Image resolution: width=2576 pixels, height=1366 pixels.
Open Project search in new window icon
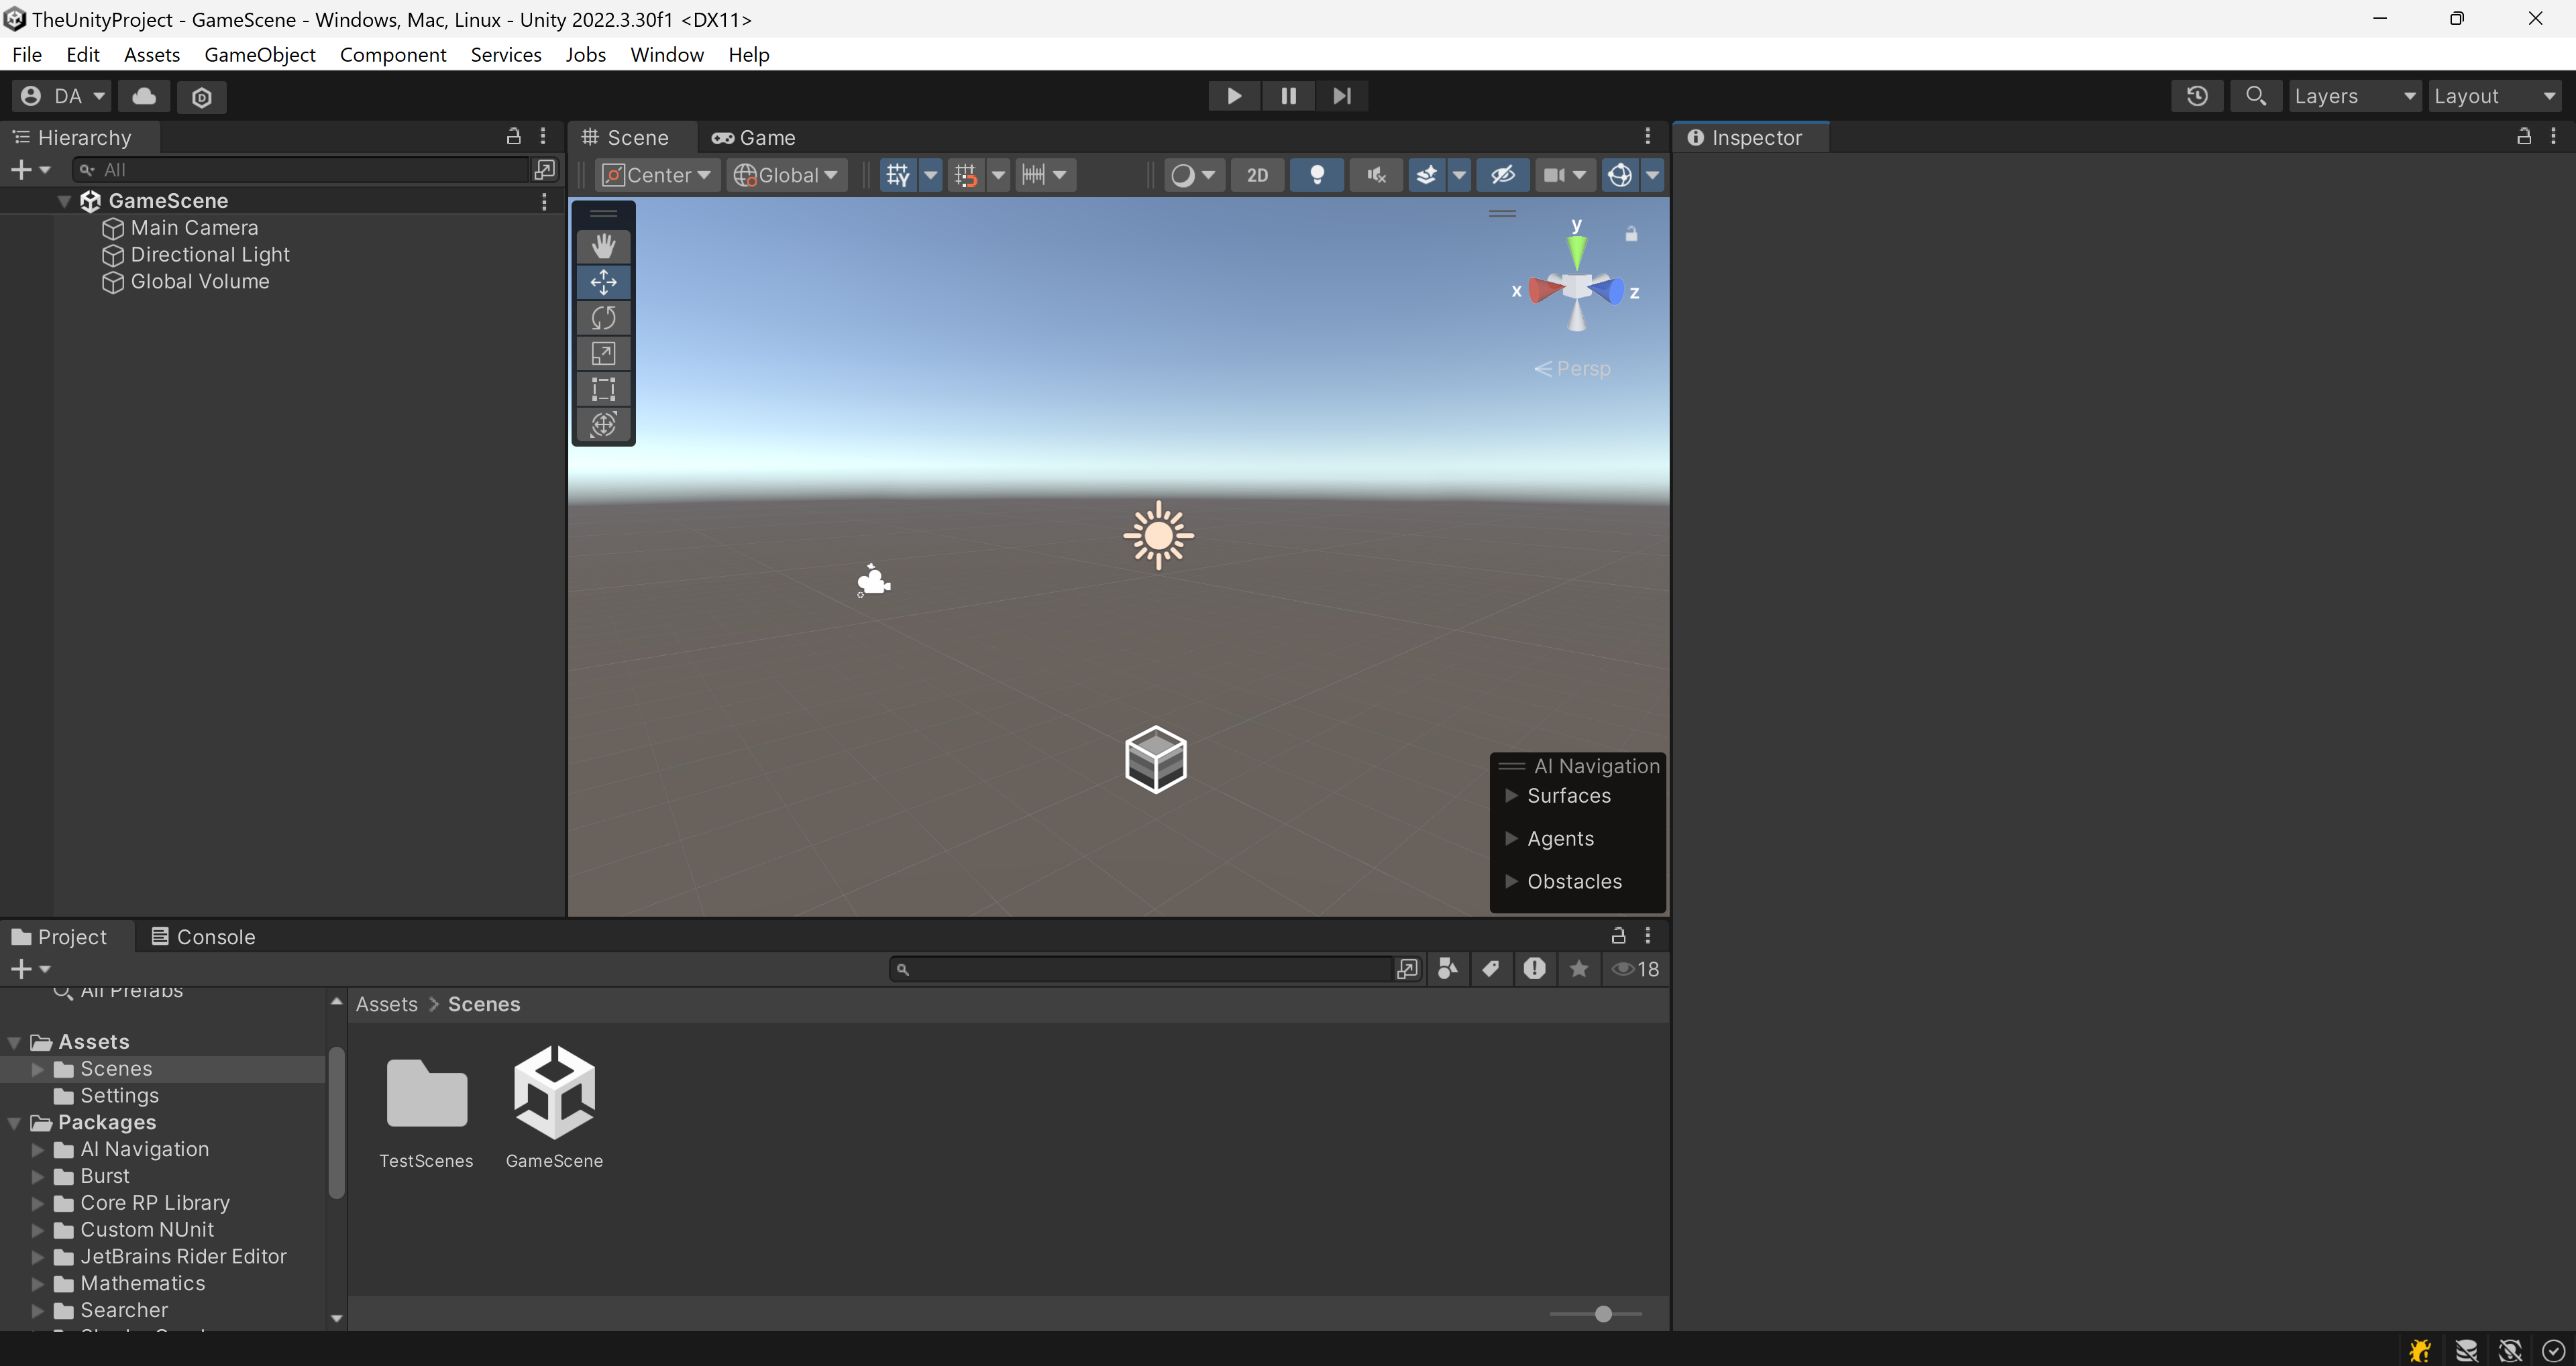pyautogui.click(x=1407, y=969)
